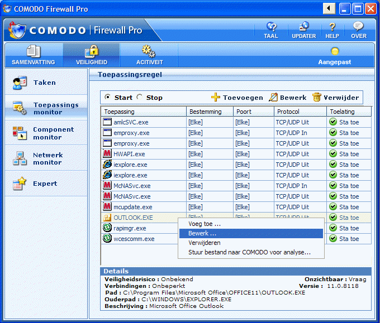
Task: Click the Verwijder delete button
Action: pos(335,98)
